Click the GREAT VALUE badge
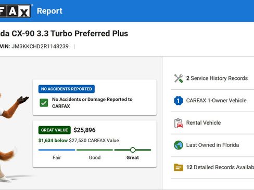 (55, 130)
